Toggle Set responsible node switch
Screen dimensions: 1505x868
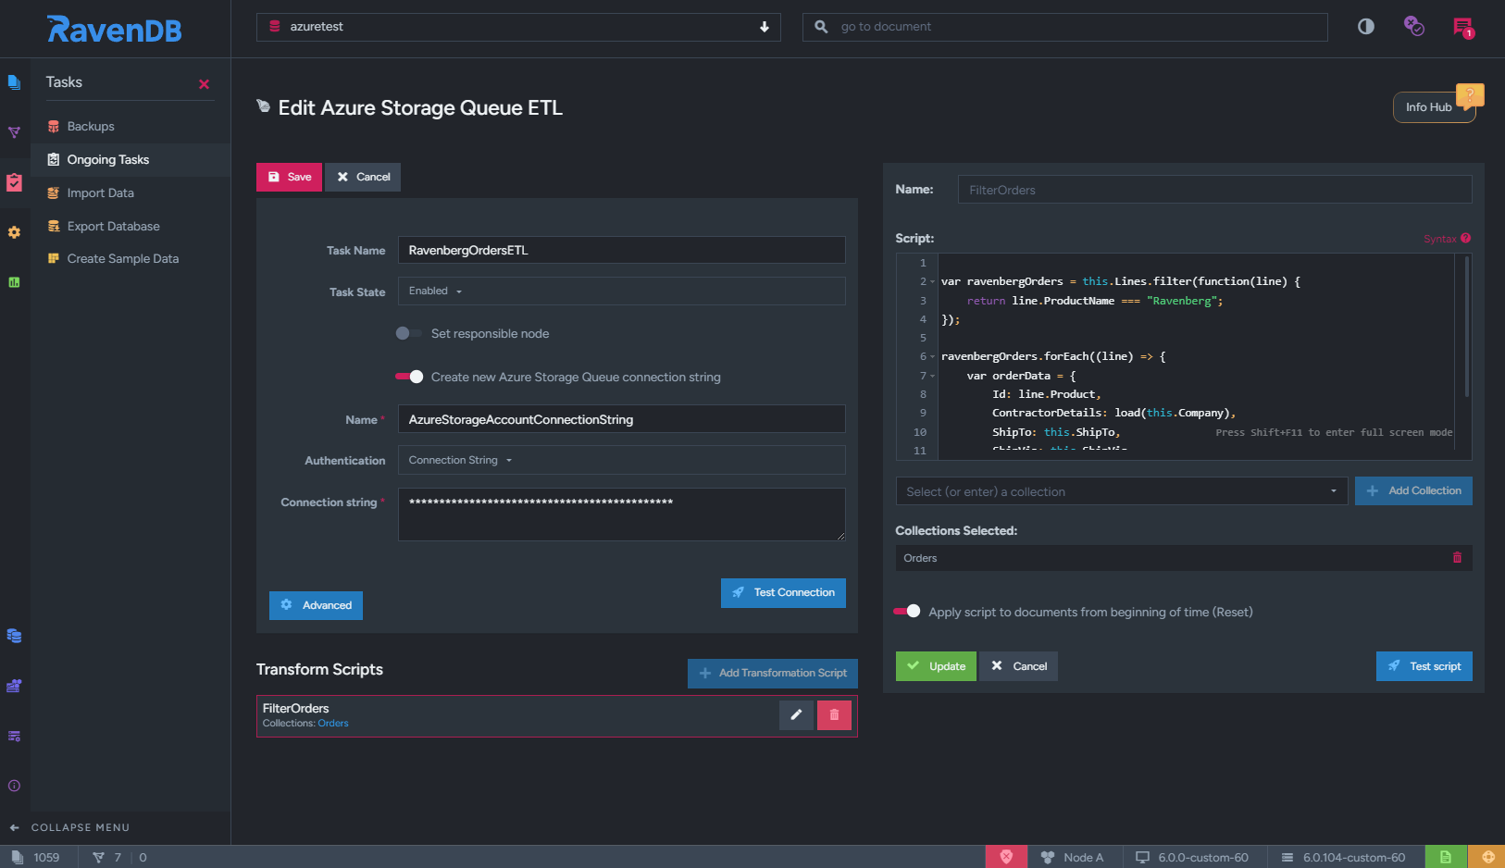[408, 333]
